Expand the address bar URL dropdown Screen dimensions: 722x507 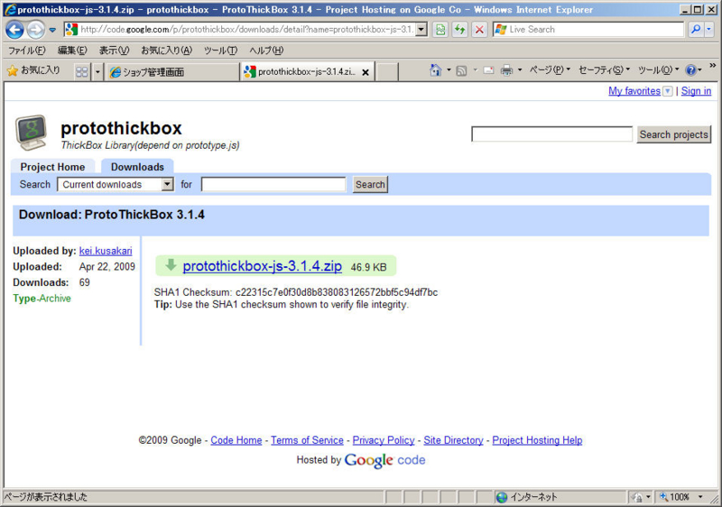point(421,30)
